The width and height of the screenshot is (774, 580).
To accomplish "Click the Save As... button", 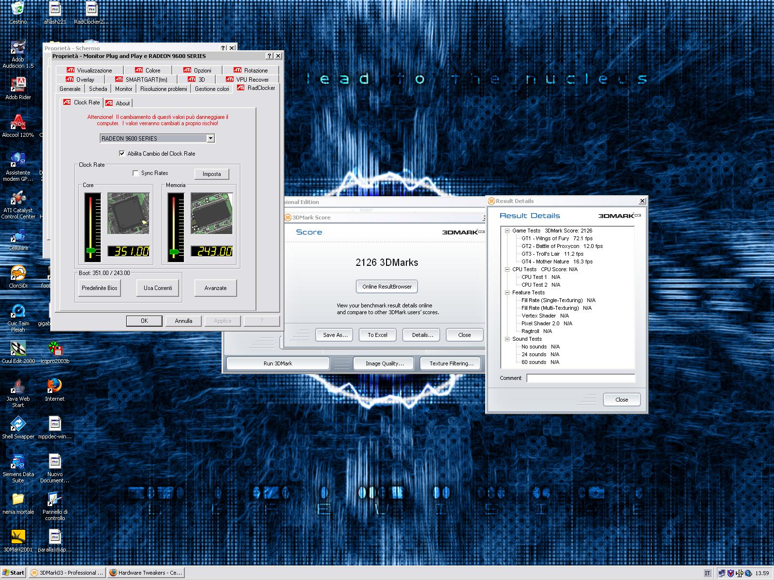I will (x=335, y=335).
